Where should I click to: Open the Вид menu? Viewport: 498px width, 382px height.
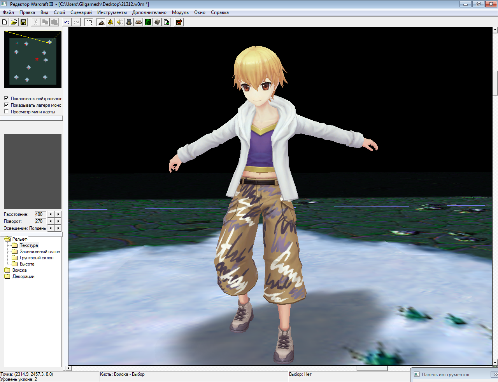point(44,12)
